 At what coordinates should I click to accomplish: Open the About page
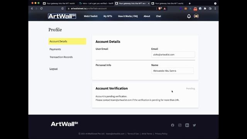click(147, 16)
